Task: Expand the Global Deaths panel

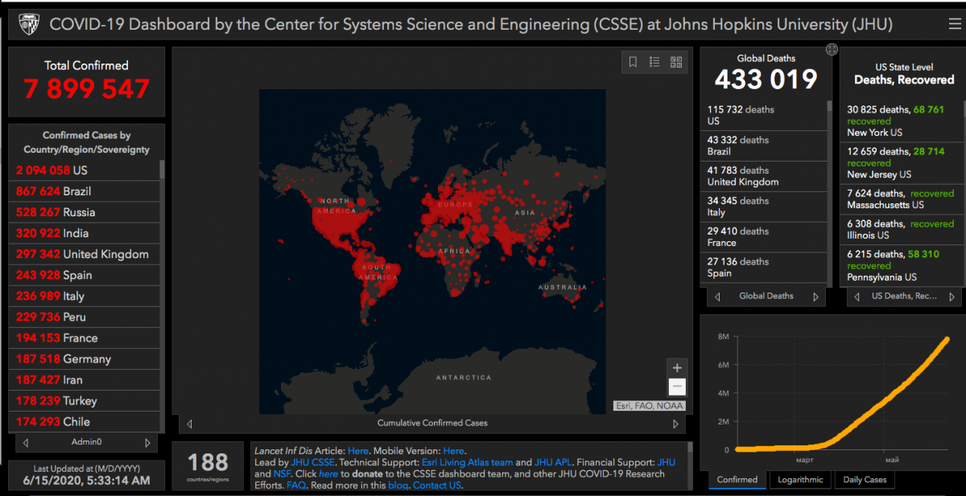Action: (832, 50)
